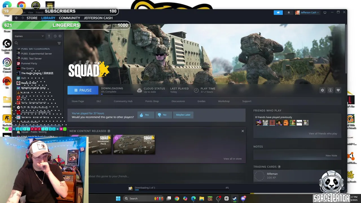Open Discord from the taskbar
The height and width of the screenshot is (203, 361).
pos(243,198)
